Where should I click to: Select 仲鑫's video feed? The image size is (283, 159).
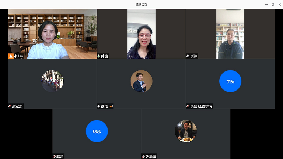(x=141, y=33)
